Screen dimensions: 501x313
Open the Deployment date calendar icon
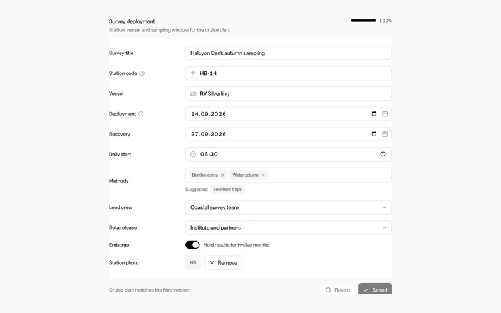385,114
